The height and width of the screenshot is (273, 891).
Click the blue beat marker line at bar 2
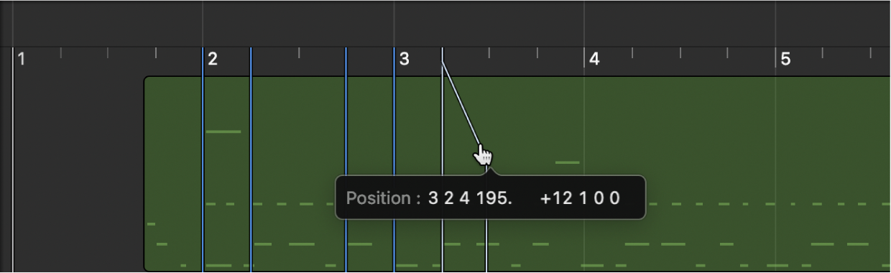(x=203, y=159)
